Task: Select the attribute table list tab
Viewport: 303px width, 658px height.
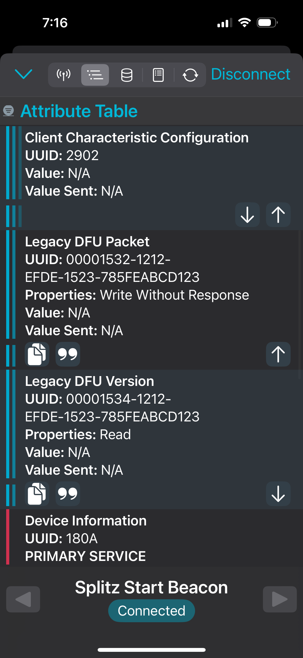Action: click(x=95, y=75)
